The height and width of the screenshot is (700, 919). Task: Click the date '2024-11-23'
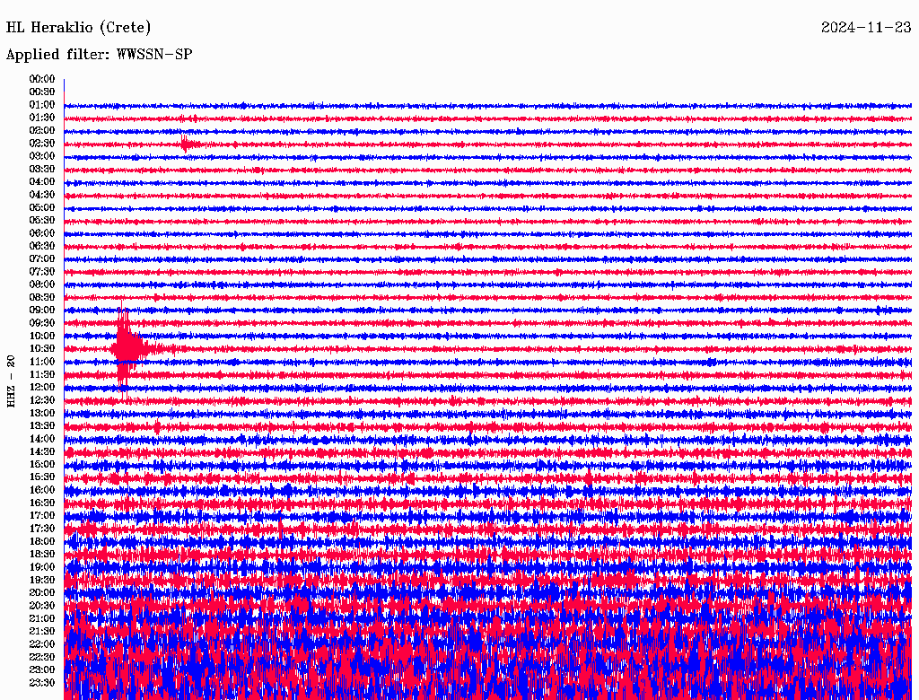click(866, 28)
